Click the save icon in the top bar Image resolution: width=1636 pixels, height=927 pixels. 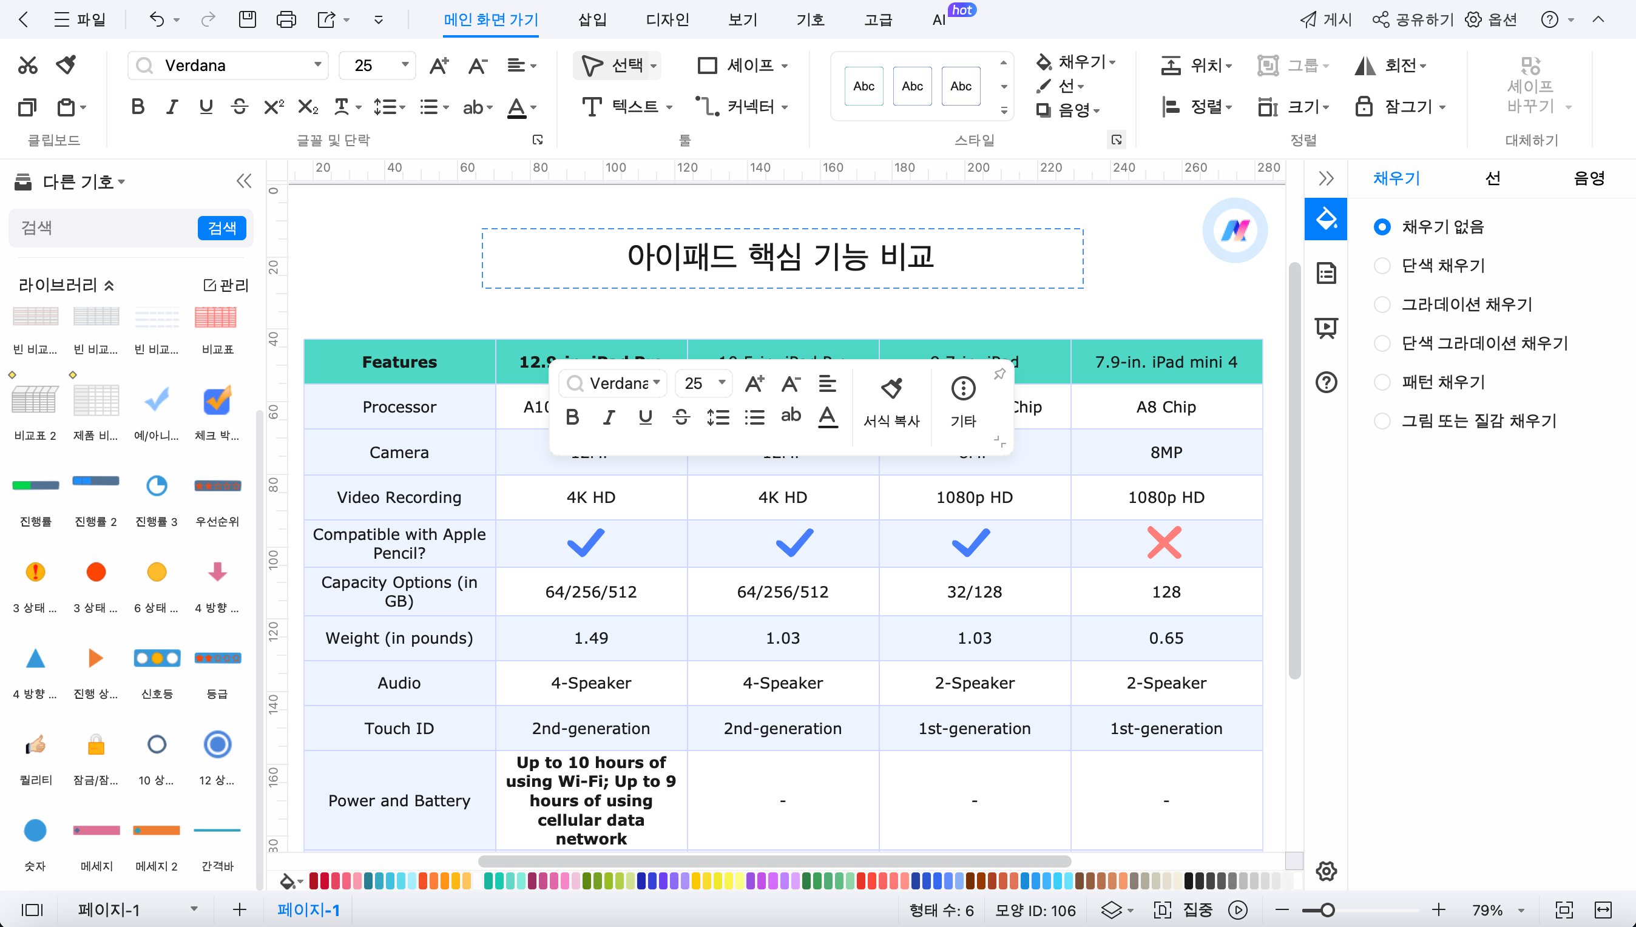point(247,20)
